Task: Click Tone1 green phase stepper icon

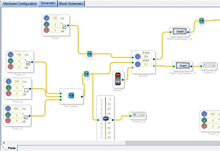Action: pos(46,24)
